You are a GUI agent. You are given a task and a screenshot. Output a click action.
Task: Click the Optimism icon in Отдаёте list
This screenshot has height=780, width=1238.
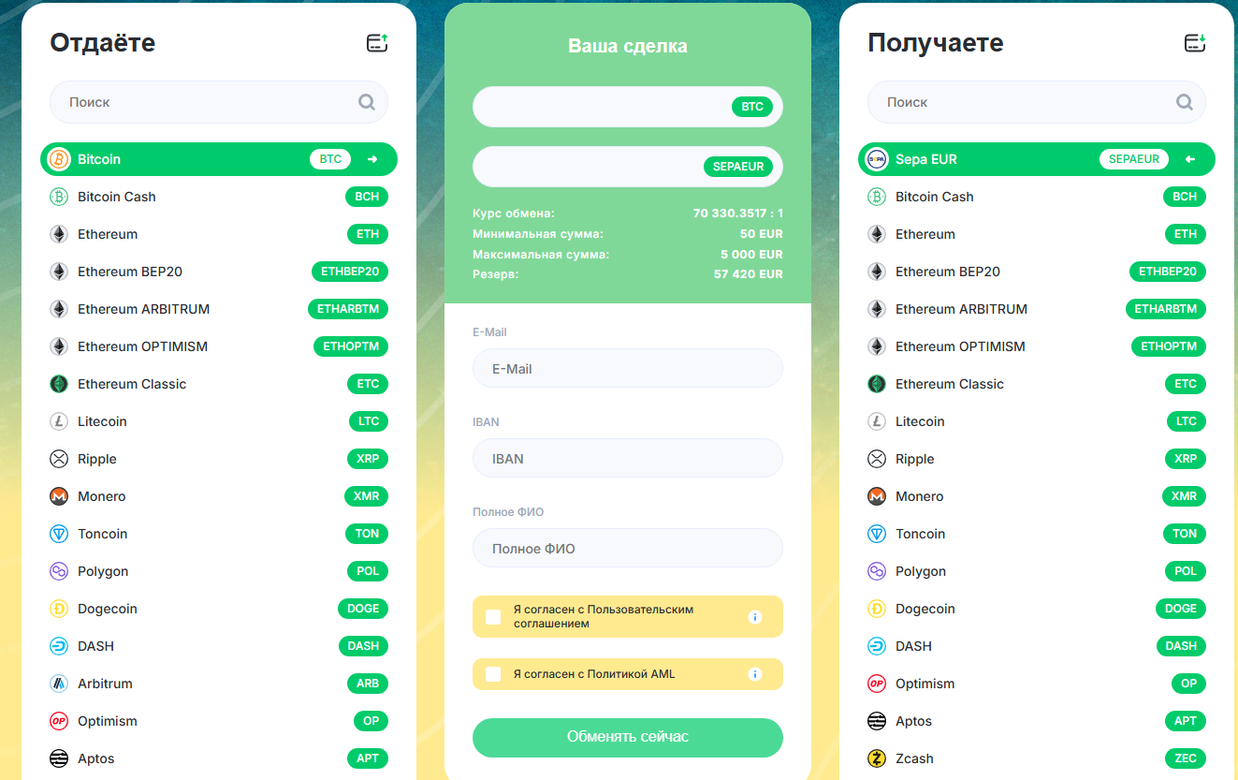pyautogui.click(x=59, y=721)
